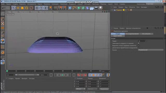The image size is (166, 93).
Task: Open the Рендеринг menu
Action: [72, 4]
